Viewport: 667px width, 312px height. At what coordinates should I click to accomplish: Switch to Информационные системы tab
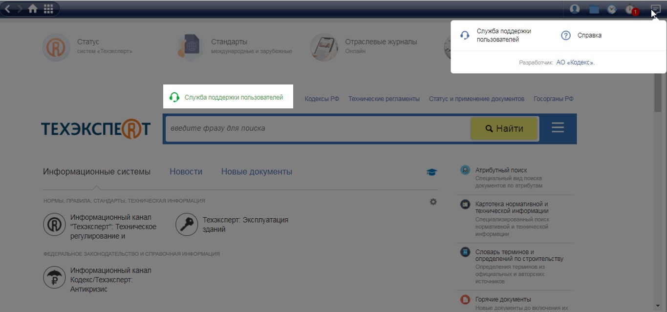(x=97, y=172)
